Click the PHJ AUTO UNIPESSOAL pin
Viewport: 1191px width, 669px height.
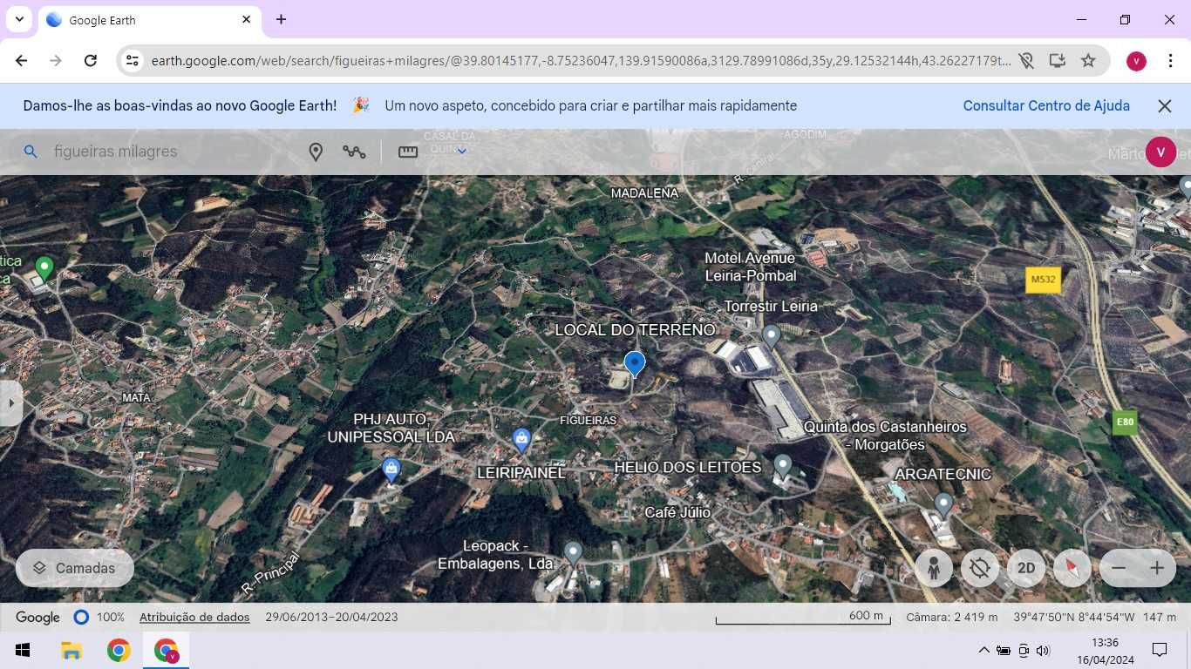391,470
